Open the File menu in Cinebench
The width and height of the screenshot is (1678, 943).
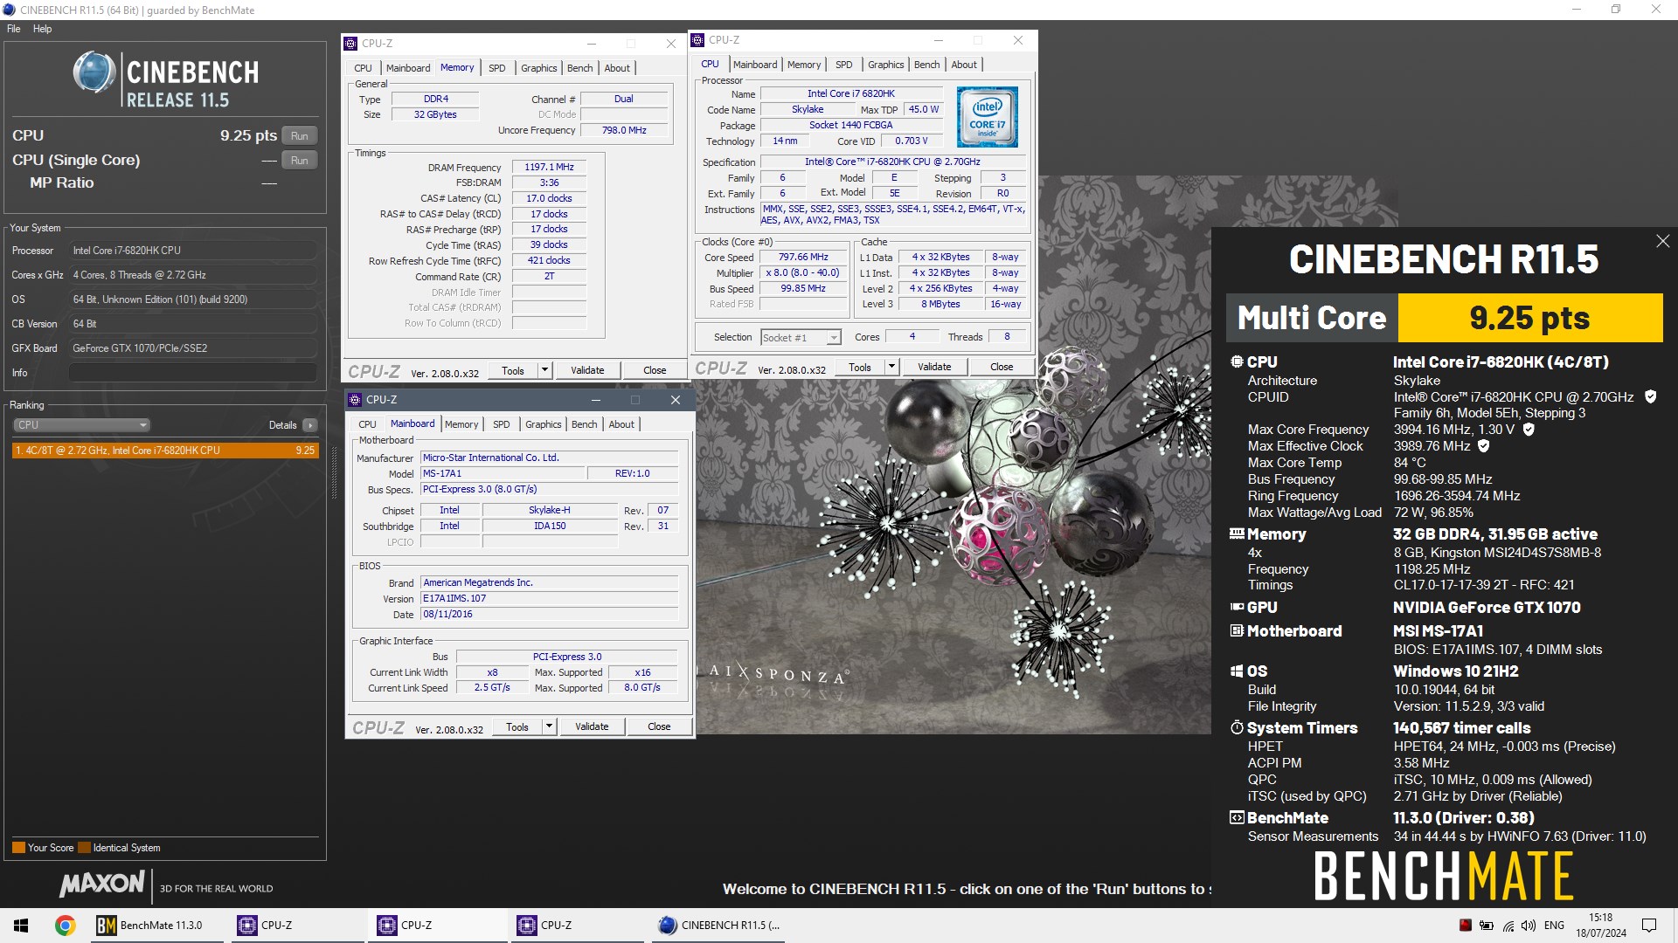tap(14, 29)
